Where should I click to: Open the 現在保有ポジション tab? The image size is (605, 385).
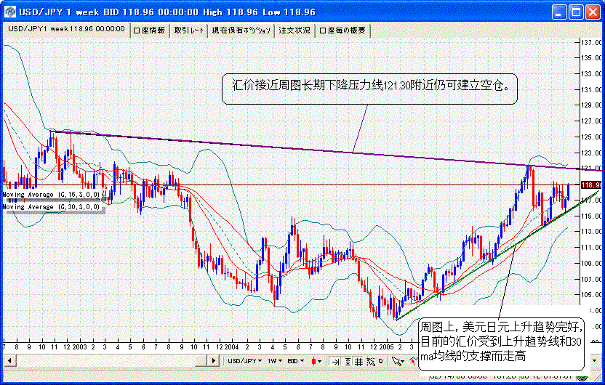(x=241, y=31)
